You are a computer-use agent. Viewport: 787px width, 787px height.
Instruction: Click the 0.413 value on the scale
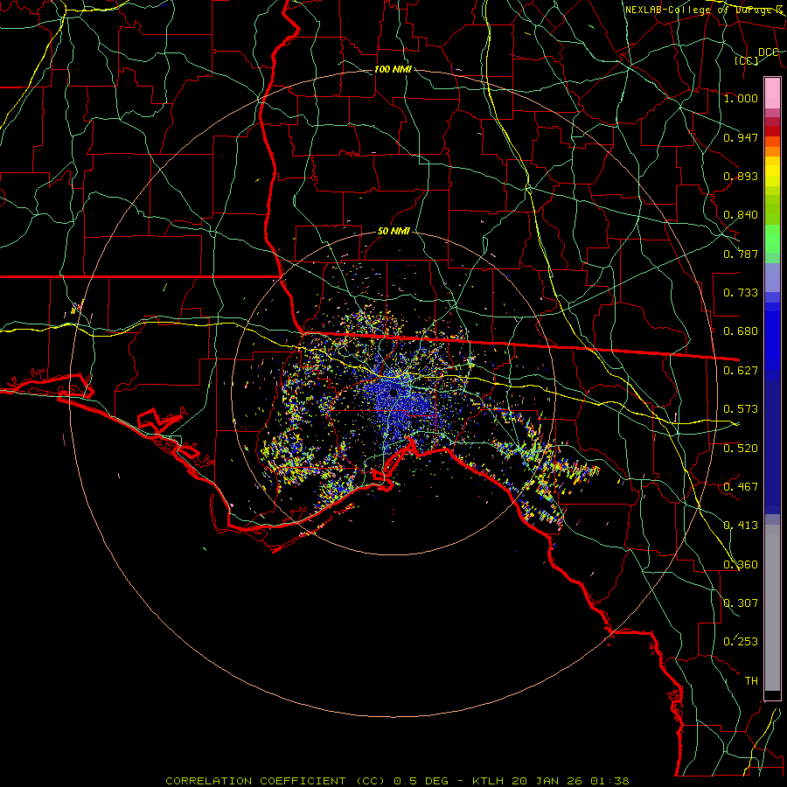pyautogui.click(x=741, y=526)
